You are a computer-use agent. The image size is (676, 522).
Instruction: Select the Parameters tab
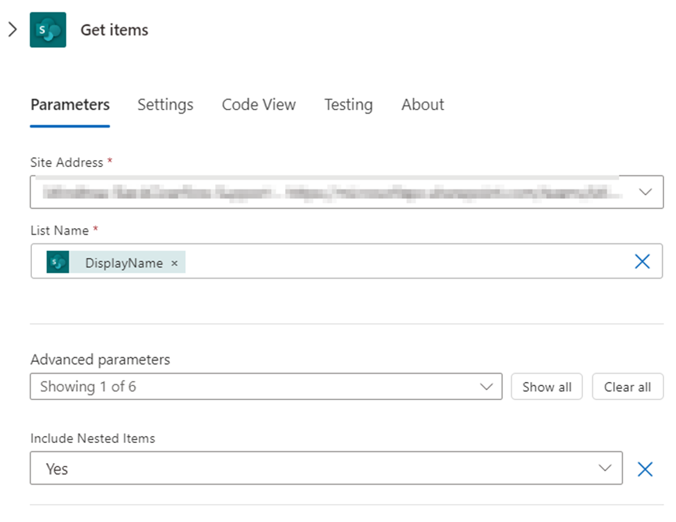[69, 105]
